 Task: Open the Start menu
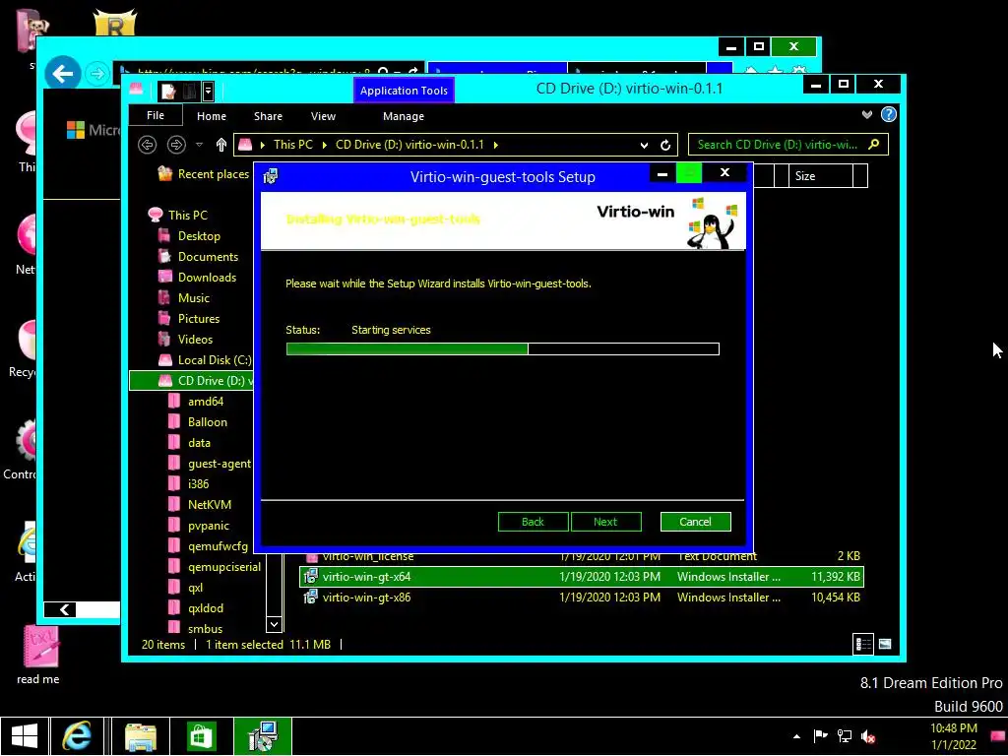(25, 736)
